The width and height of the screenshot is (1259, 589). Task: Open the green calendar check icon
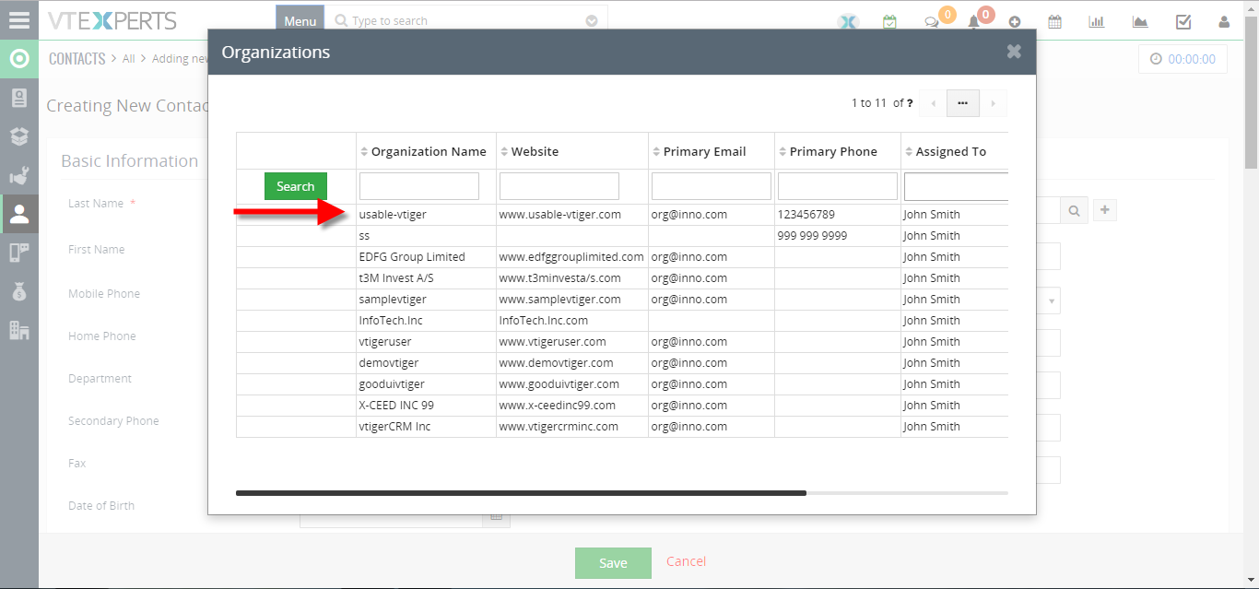889,21
